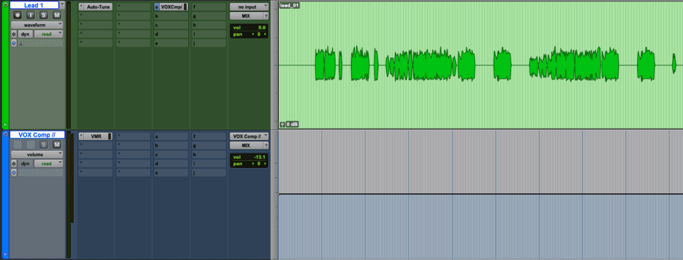Assign send b on Lead 1
Viewport: 683px width, 260px height.
(x=171, y=16)
